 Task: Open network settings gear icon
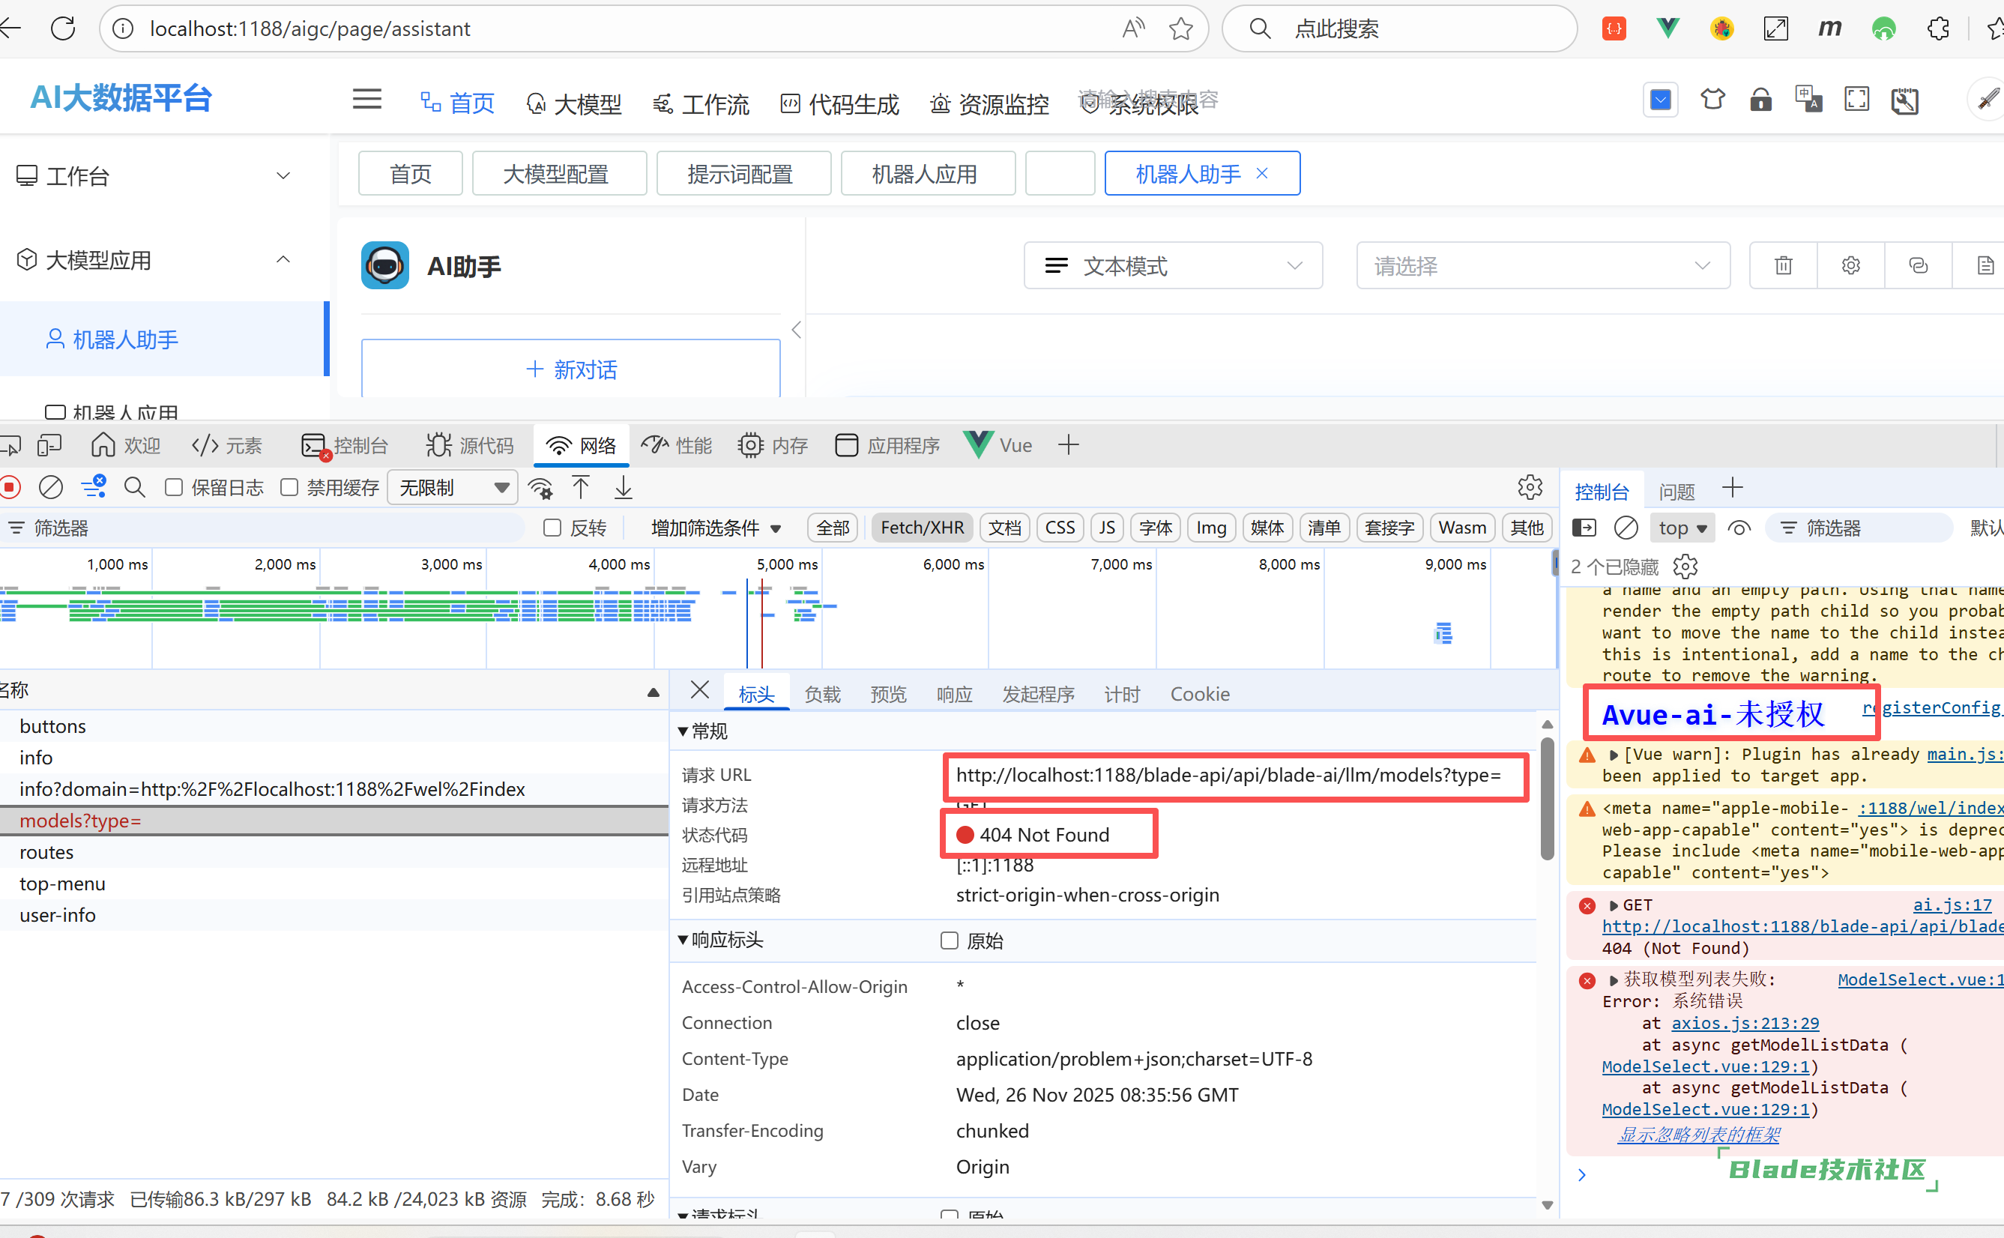(x=1529, y=488)
